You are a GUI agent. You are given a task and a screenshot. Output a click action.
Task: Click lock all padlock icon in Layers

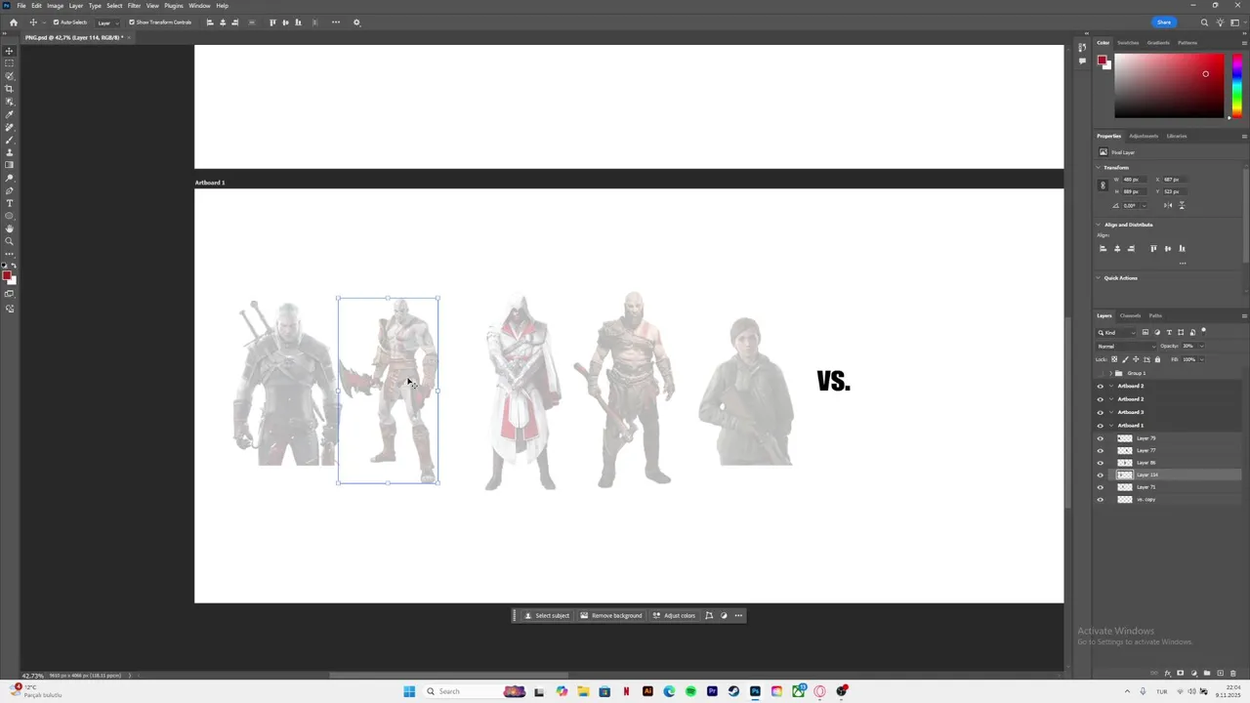click(x=1158, y=359)
